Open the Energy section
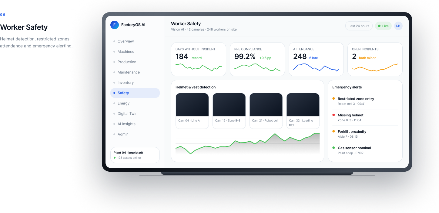This screenshot has height=213, width=439. tap(135, 103)
